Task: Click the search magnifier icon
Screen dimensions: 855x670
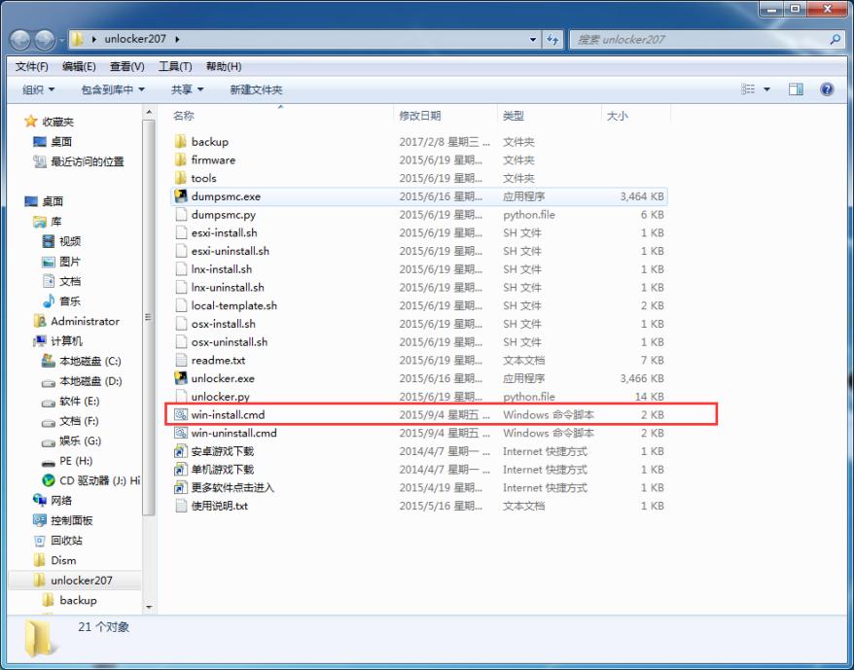Action: [835, 39]
